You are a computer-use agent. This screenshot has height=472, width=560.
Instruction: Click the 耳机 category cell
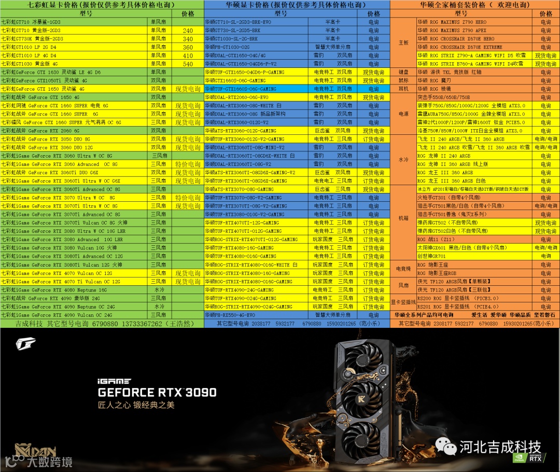pyautogui.click(x=403, y=89)
